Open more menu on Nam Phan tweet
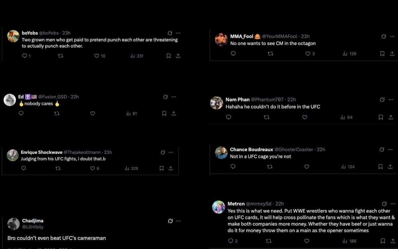398x249 pixels. pyautogui.click(x=391, y=100)
